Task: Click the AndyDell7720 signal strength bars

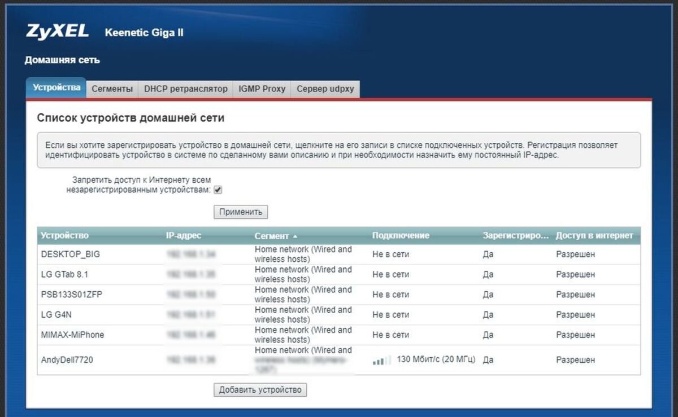Action: point(381,360)
